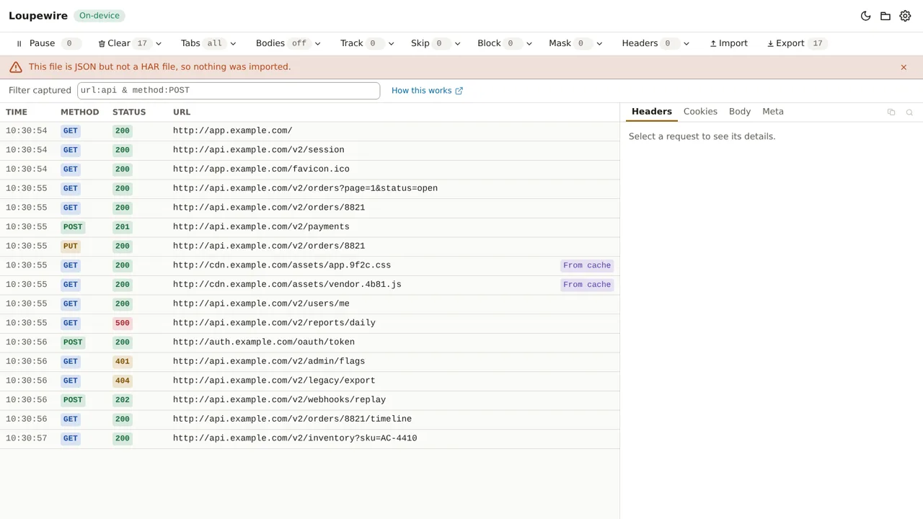Select the orders/8821/timeline request

310,419
